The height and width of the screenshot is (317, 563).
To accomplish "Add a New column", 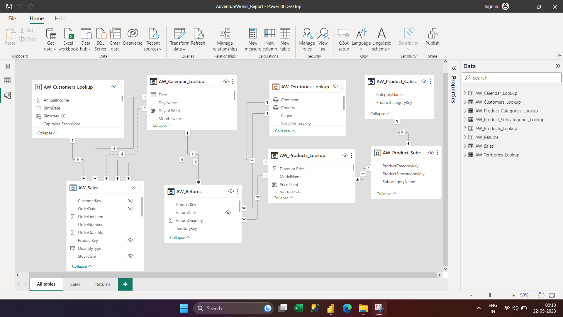I will tap(270, 40).
